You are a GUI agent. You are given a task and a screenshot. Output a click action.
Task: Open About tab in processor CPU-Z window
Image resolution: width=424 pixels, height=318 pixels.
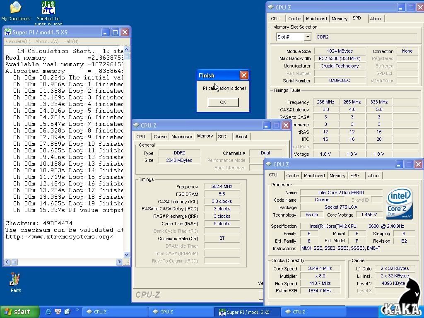point(374,176)
